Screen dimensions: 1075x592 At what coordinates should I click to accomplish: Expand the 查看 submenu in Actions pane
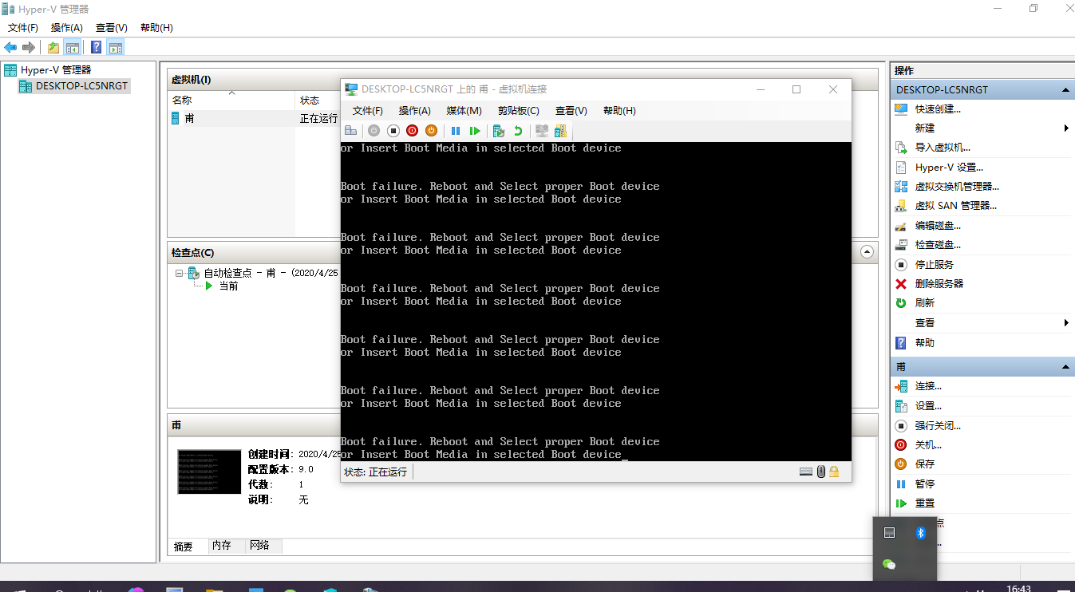[1066, 323]
